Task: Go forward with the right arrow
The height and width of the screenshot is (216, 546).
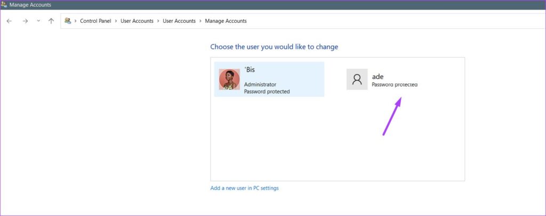Action: coord(25,21)
